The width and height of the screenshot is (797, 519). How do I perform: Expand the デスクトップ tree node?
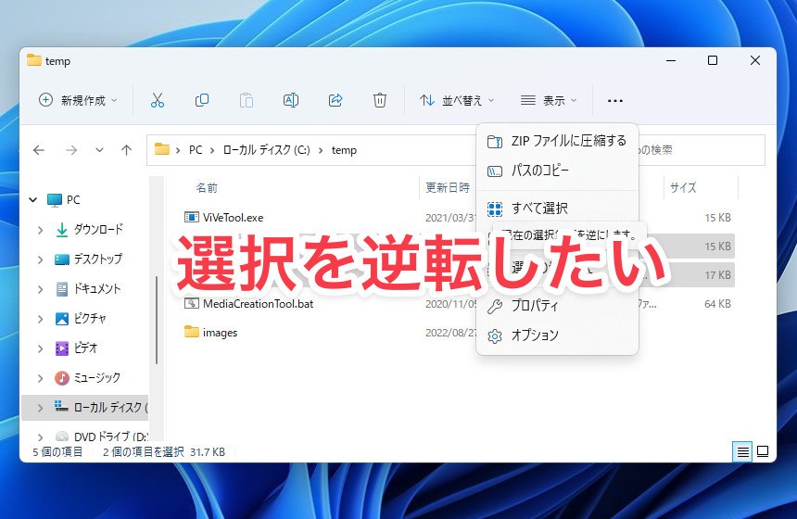[40, 259]
